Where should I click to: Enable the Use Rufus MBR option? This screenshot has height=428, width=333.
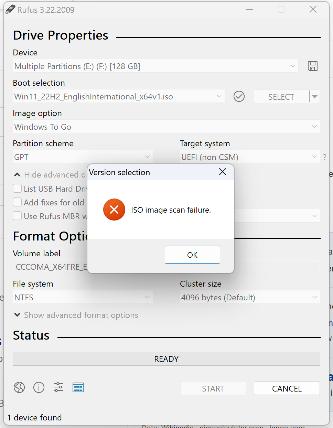point(17,216)
